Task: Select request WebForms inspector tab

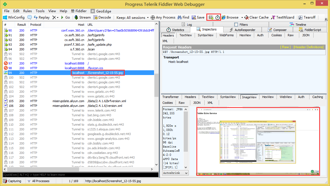Action: [227, 35]
